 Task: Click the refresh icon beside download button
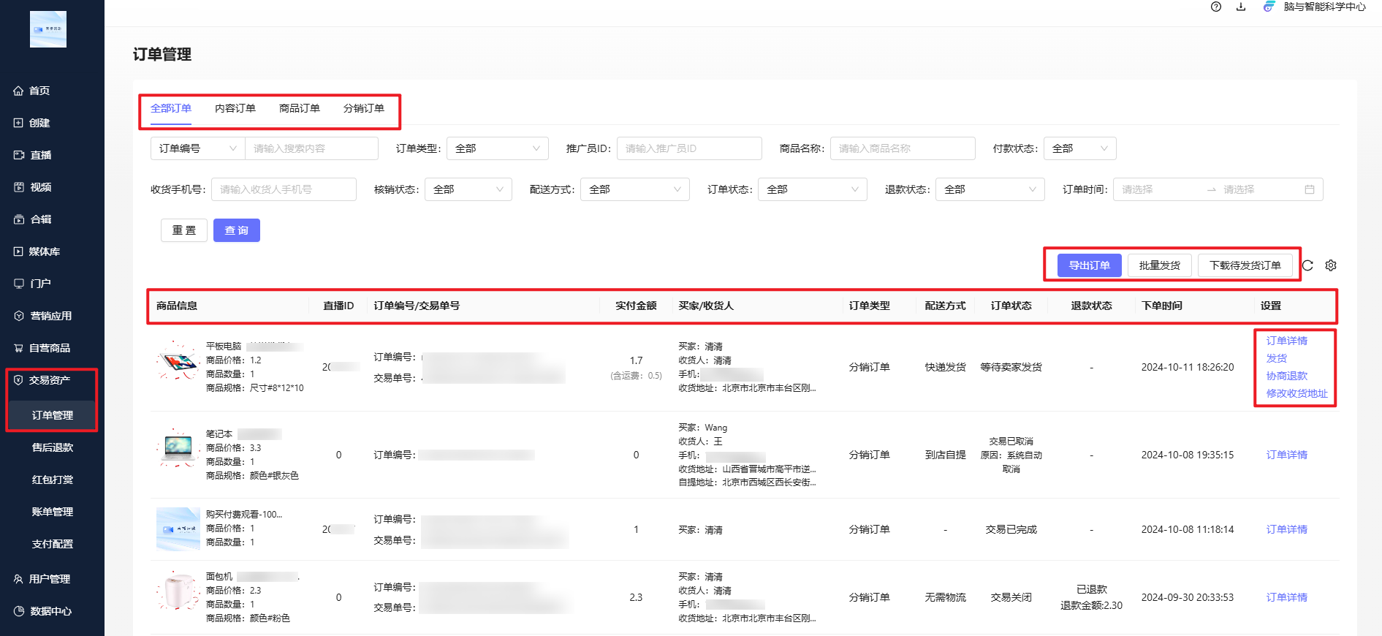tap(1307, 265)
